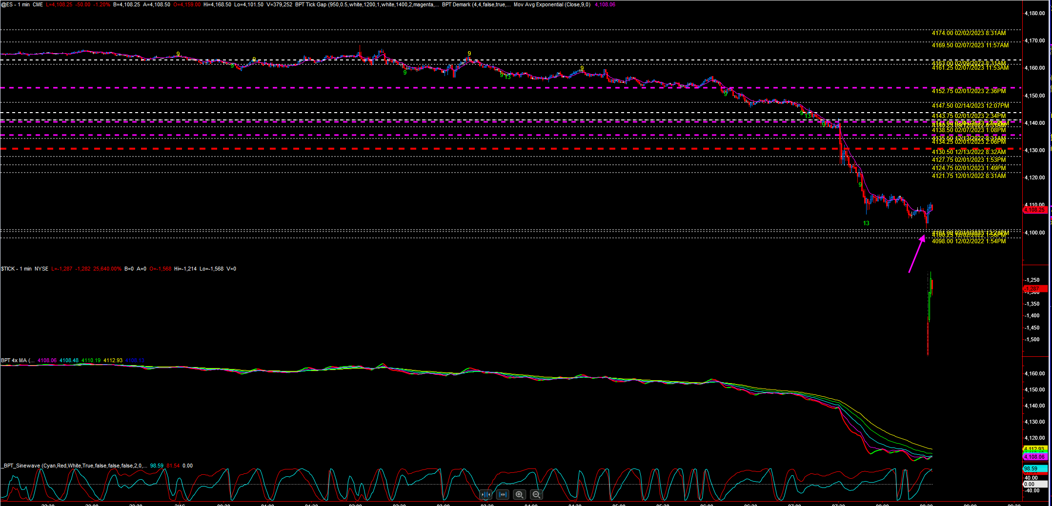This screenshot has width=1052, height=506.
Task: Open the BPT Demark indicator label
Action: click(476, 5)
